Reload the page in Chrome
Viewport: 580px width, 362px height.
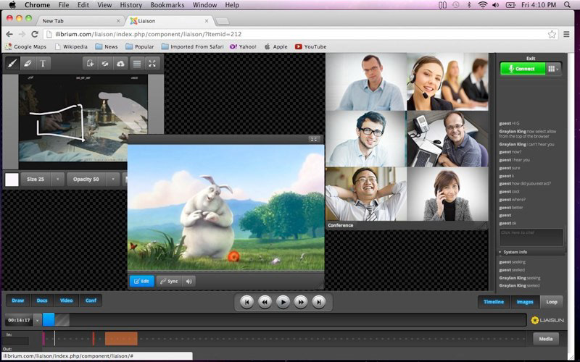(35, 34)
